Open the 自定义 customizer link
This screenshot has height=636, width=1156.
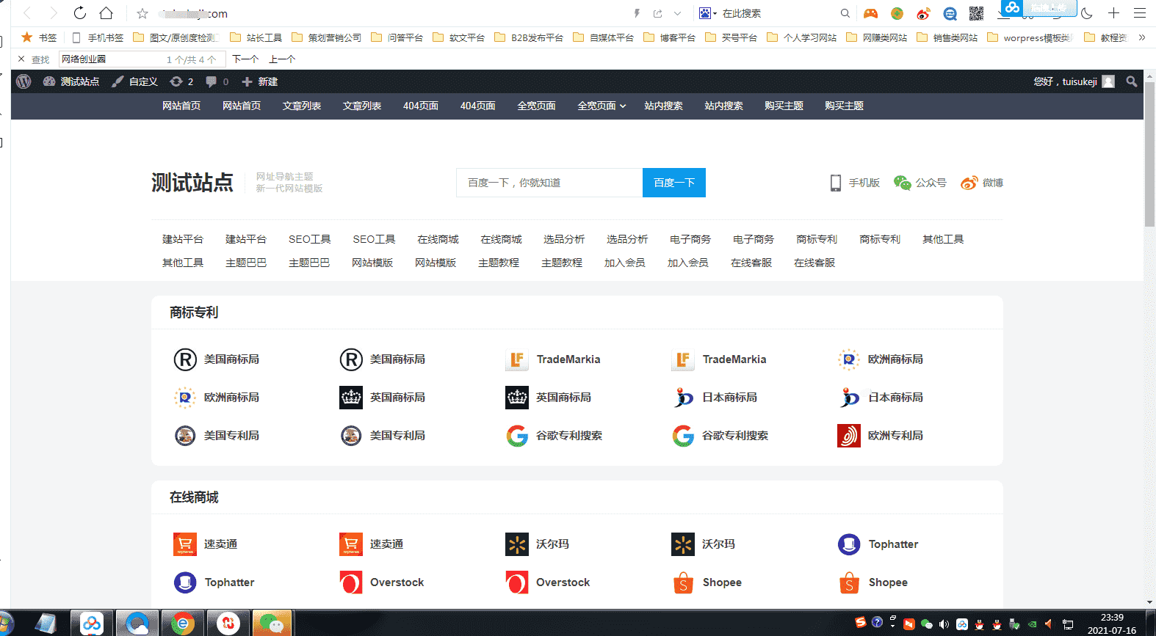coord(135,81)
